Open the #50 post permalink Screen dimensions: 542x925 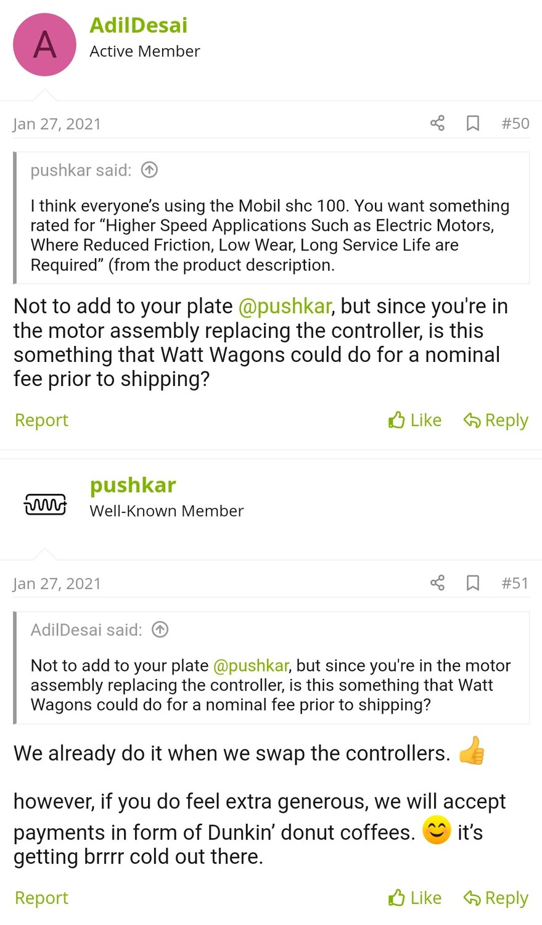[515, 123]
